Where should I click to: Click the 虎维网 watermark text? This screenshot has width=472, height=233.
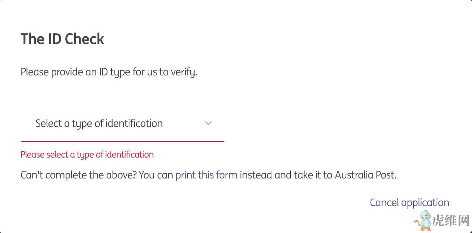450,221
